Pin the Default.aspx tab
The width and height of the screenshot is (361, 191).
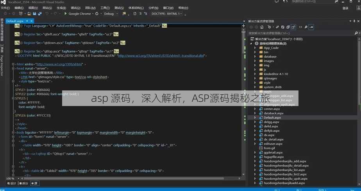pos(27,21)
